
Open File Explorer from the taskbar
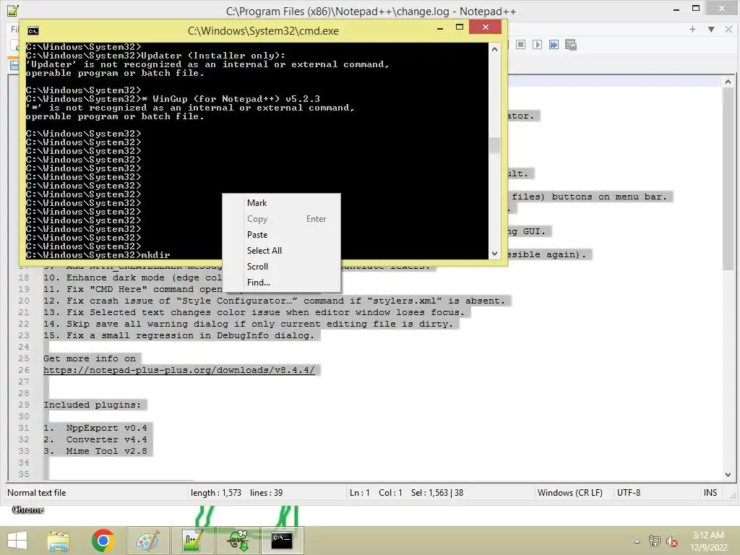59,541
